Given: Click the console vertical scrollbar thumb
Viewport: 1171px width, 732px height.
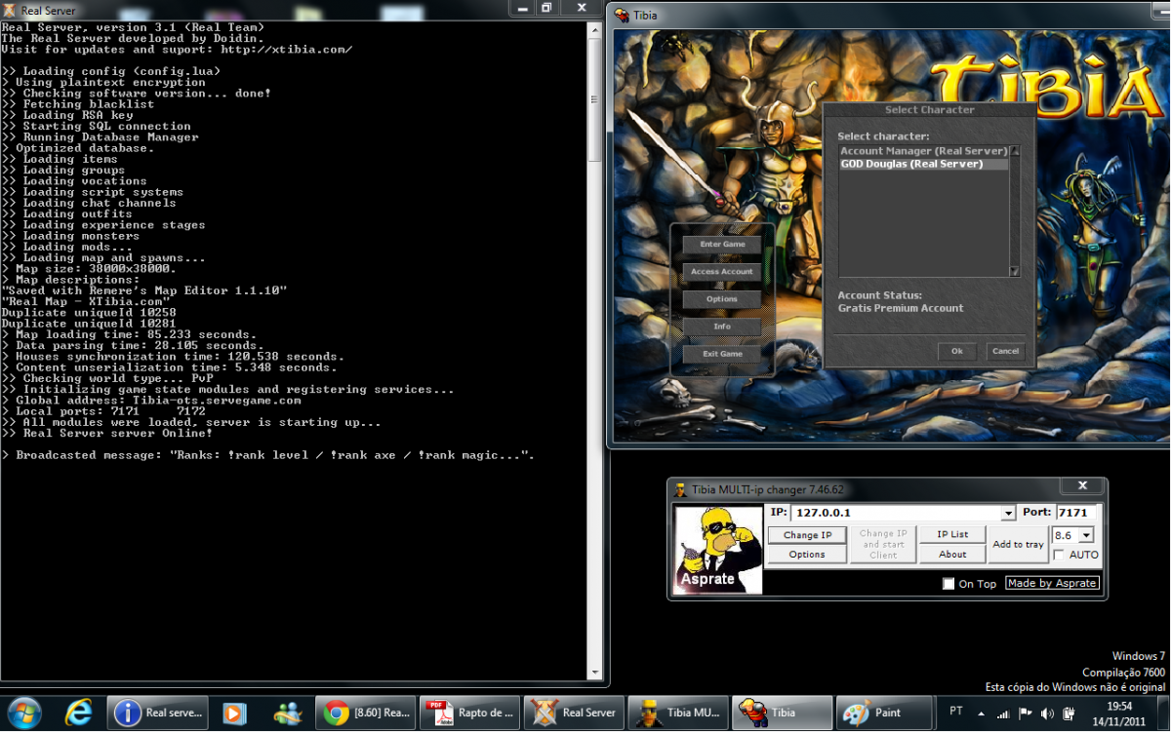Looking at the screenshot, I should [596, 100].
